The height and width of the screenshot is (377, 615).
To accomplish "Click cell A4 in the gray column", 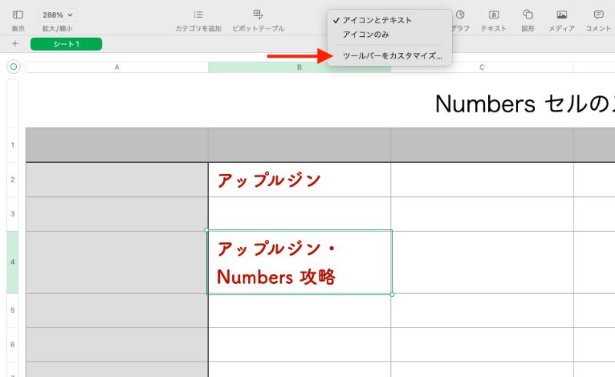I will pyautogui.click(x=117, y=262).
